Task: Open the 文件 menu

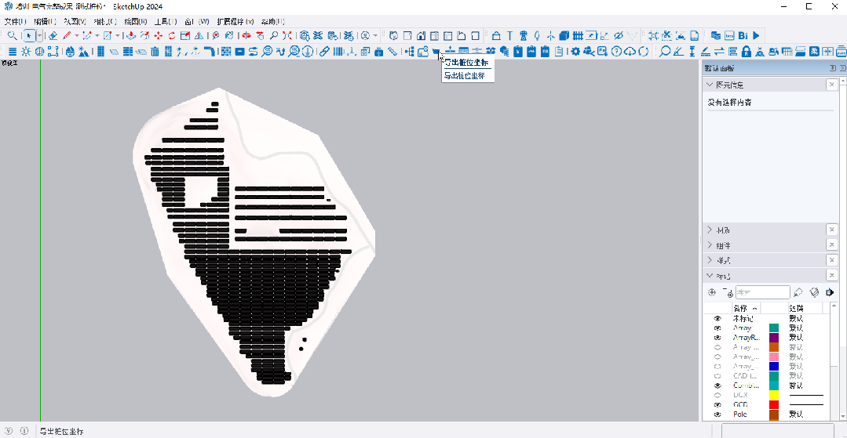Action: click(15, 21)
